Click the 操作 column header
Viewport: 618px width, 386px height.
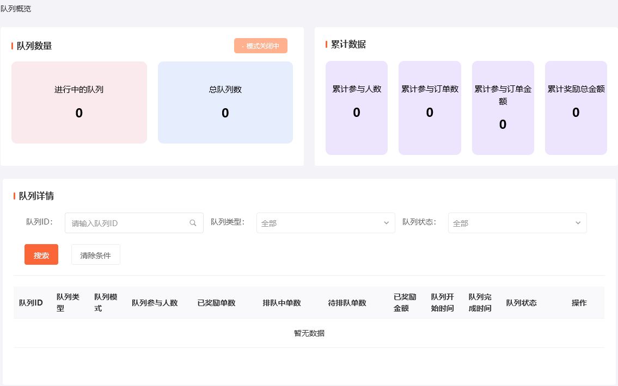(x=579, y=303)
